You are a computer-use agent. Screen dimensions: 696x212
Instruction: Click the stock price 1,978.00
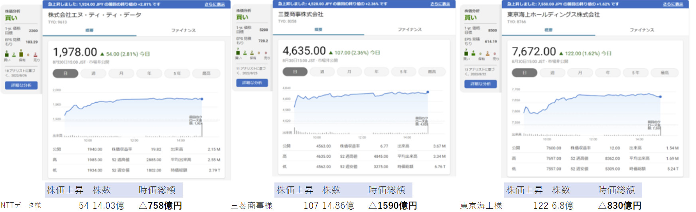pos(75,52)
